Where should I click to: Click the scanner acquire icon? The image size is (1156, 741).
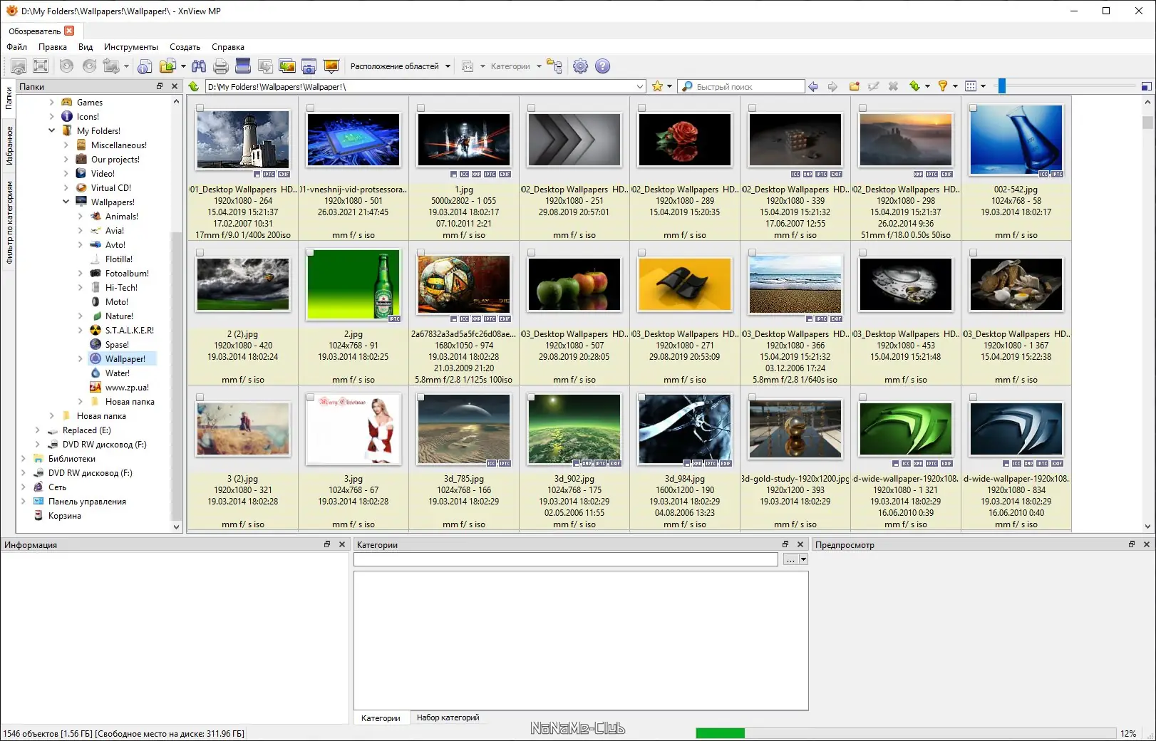pos(243,66)
